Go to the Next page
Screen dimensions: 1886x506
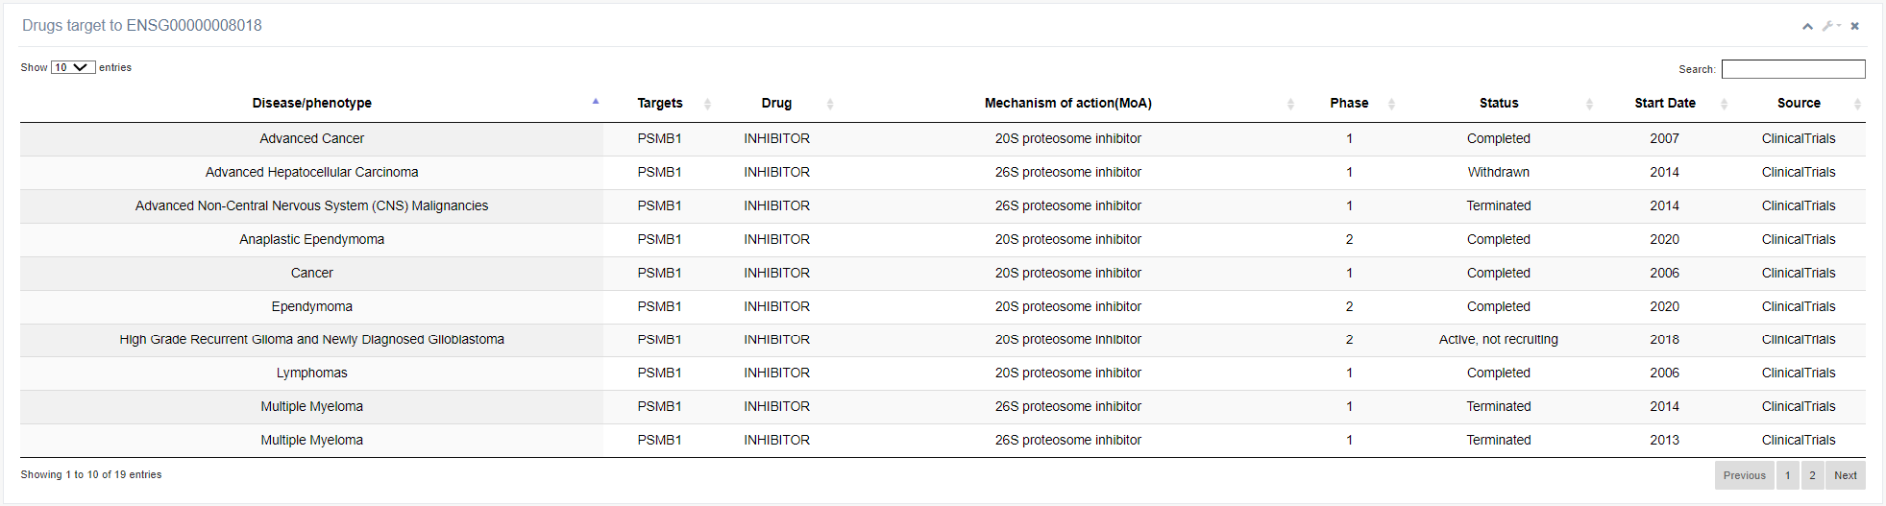coord(1845,475)
